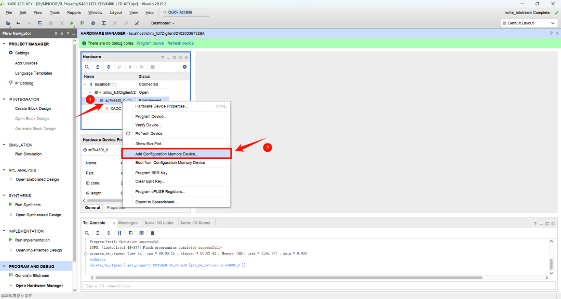Expand the Open Synthesized Design entry
Image resolution: width=561 pixels, height=299 pixels.
(x=10, y=215)
